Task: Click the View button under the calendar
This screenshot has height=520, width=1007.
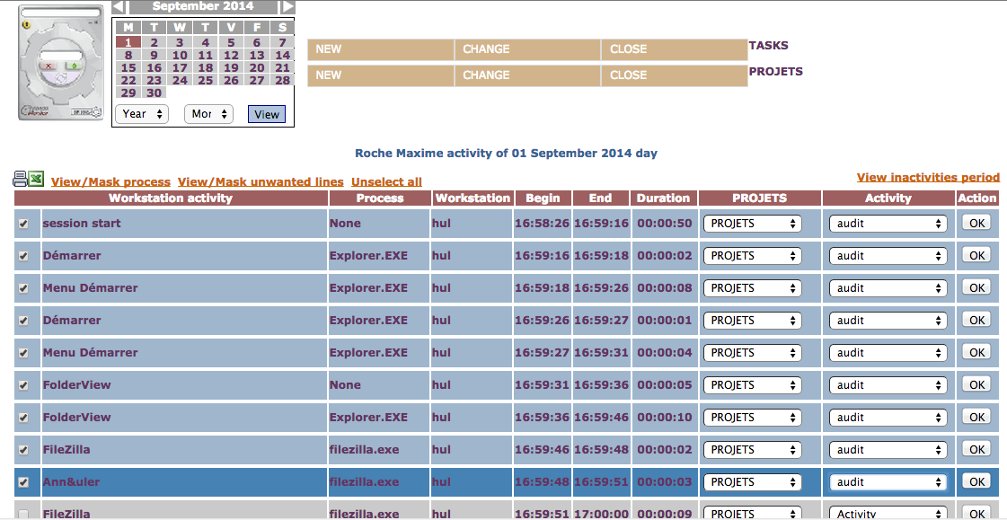Action: pos(267,114)
